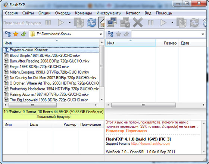Open dropdown arrow beside left play icon
Image resolution: width=209 pixels, height=164 pixels.
click(x=69, y=23)
